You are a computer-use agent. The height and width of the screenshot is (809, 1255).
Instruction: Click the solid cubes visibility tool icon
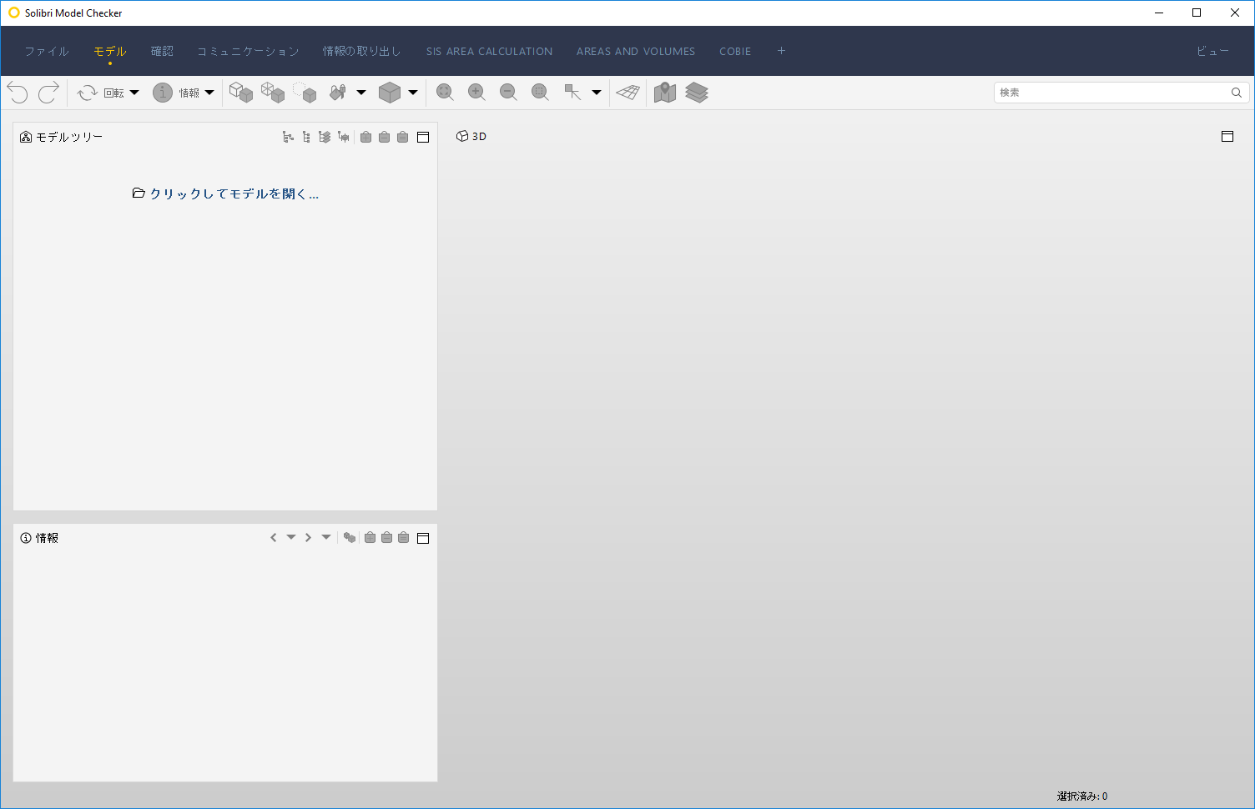click(x=241, y=93)
